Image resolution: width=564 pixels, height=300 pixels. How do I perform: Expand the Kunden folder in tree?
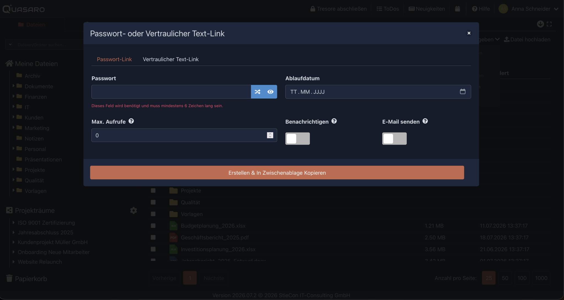(13, 117)
